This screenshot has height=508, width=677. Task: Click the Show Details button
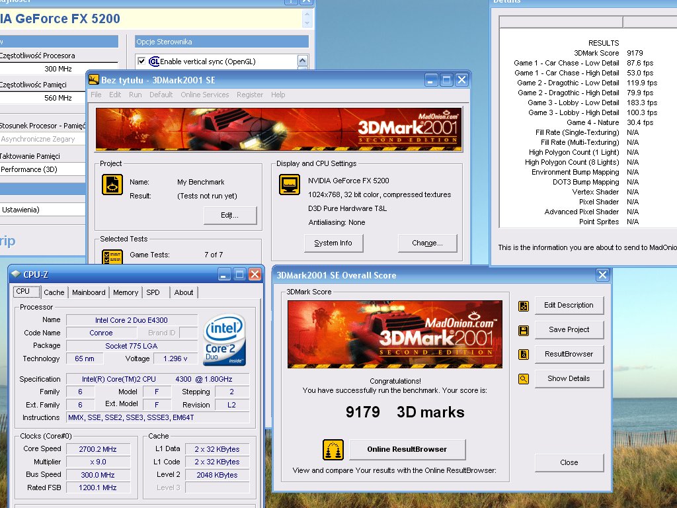click(x=569, y=378)
